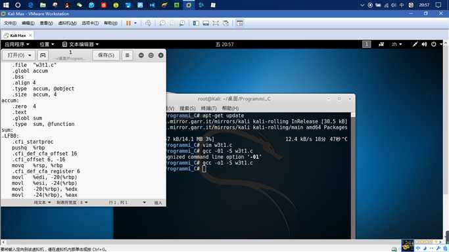This screenshot has width=449, height=252.
Task: Click the line 'pushq %rbp' in editor
Action: 28,148
